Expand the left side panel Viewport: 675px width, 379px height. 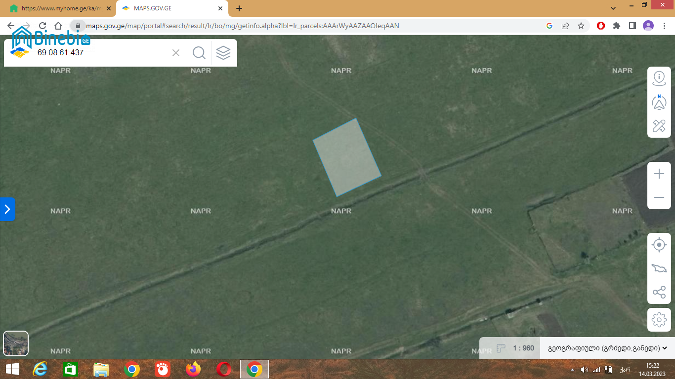pyautogui.click(x=7, y=209)
